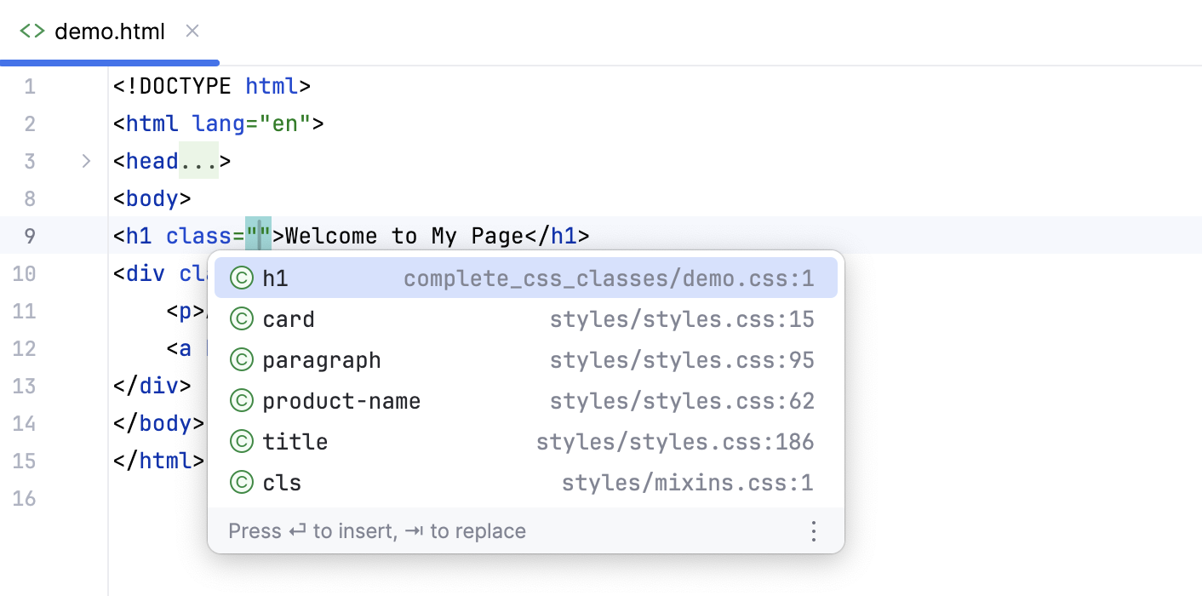This screenshot has height=596, width=1202.
Task: Click the C icon before "paragraph"
Action: tap(241, 359)
